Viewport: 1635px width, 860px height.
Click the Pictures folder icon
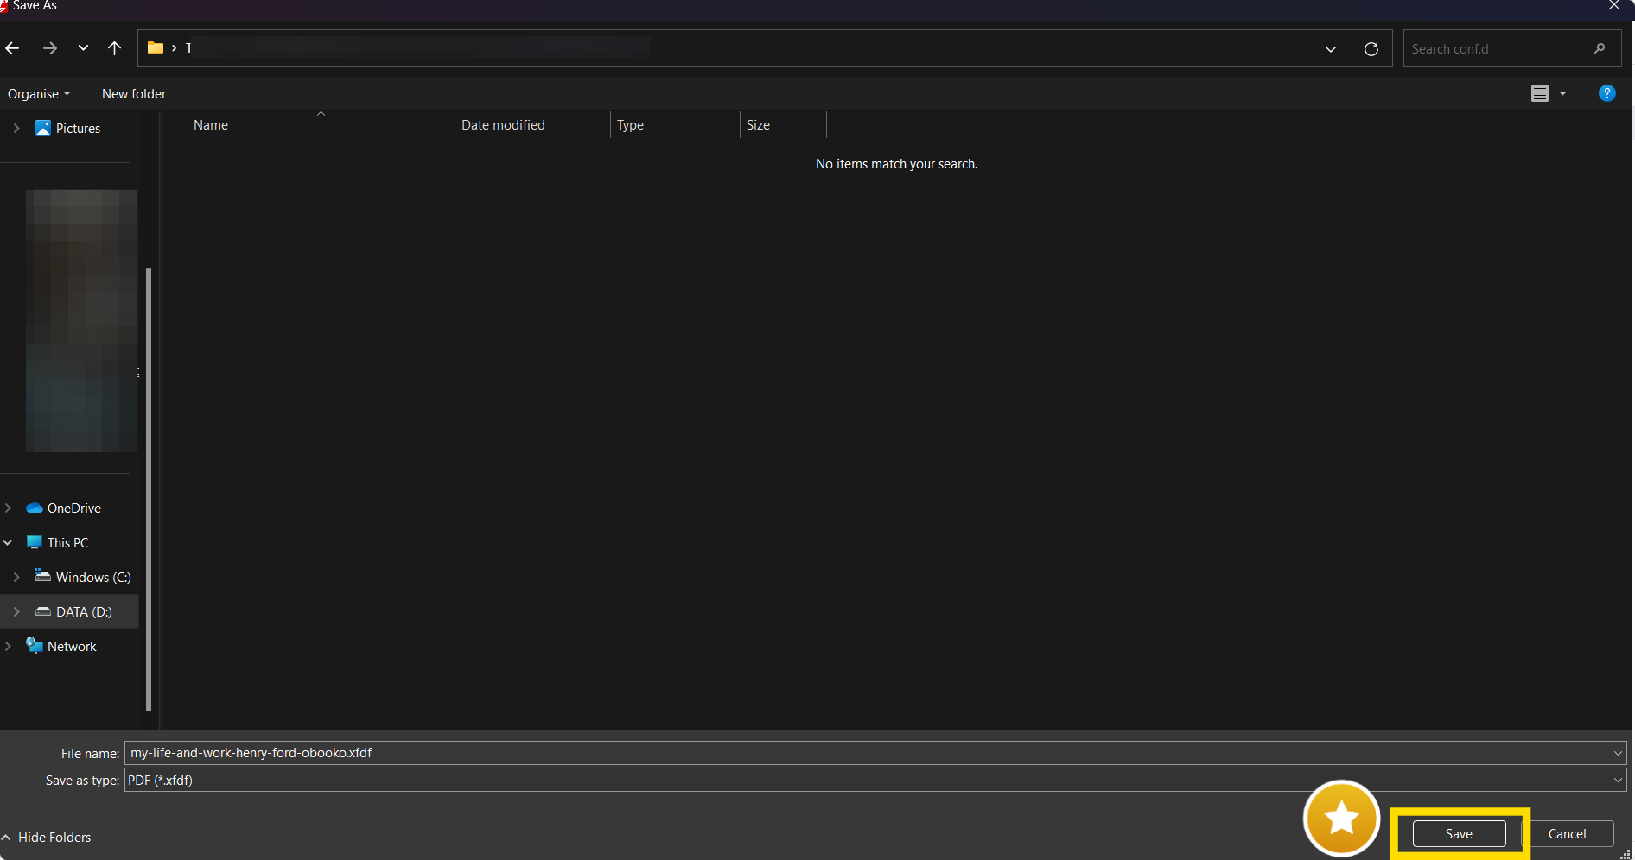click(43, 128)
